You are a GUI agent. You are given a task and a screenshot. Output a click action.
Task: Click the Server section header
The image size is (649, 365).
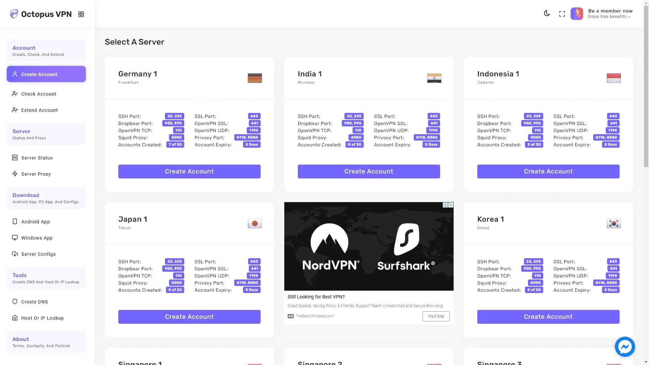tap(46, 134)
